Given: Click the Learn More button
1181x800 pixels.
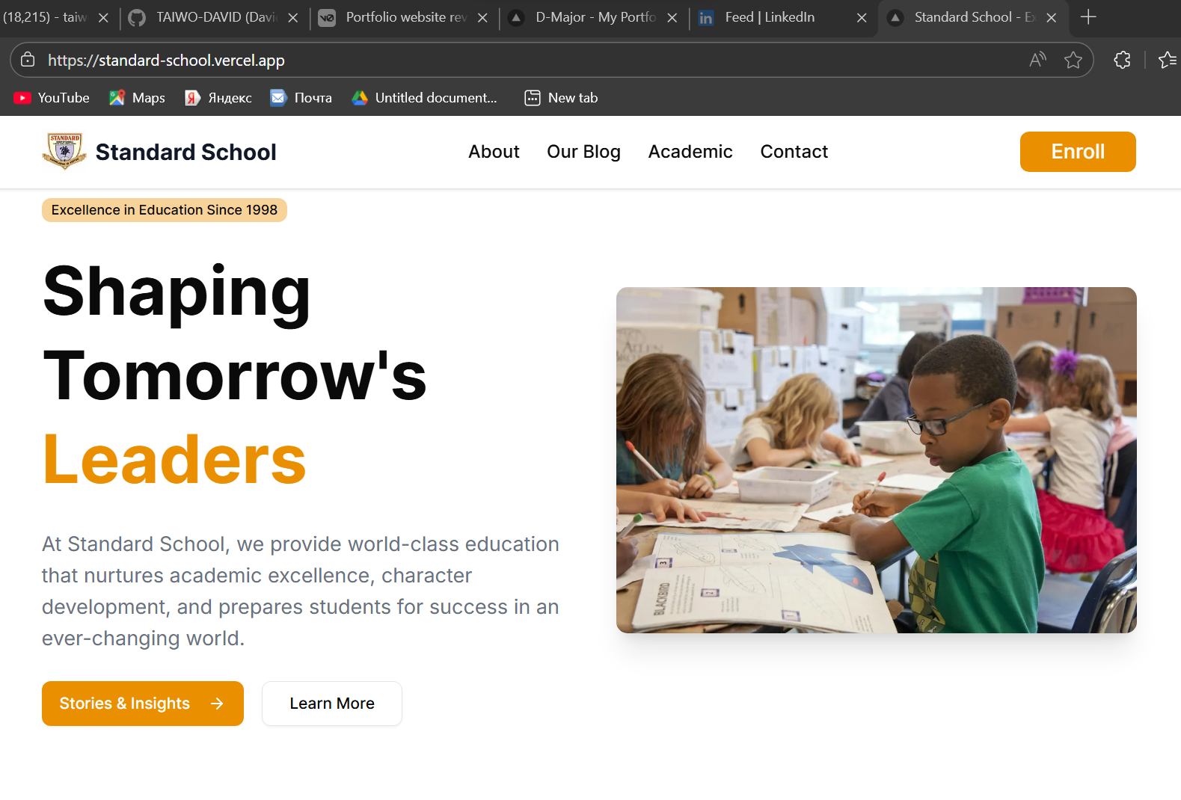Looking at the screenshot, I should tap(332, 704).
